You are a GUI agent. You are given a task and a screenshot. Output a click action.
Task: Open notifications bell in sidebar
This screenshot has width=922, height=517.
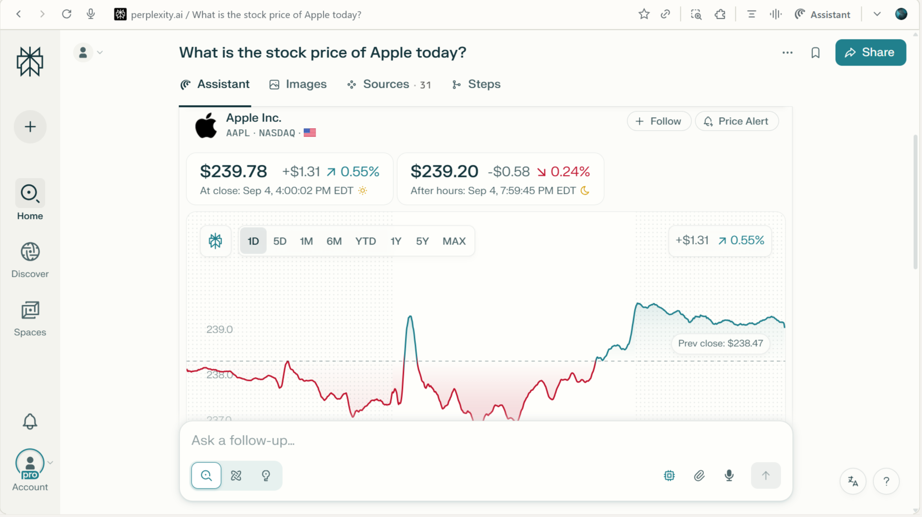tap(30, 422)
